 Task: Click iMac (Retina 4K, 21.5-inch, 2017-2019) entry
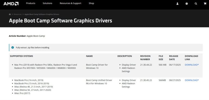coord(33,87)
